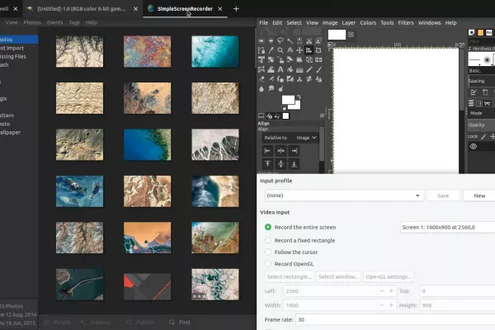The image size is (495, 330).
Task: Adjust the brush Spacing slider
Action: pyautogui.click(x=482, y=81)
